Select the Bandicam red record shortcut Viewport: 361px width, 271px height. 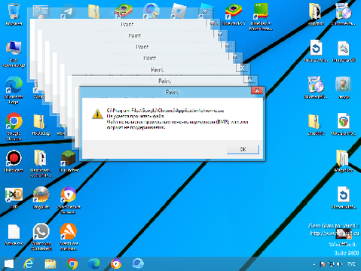coord(14,161)
